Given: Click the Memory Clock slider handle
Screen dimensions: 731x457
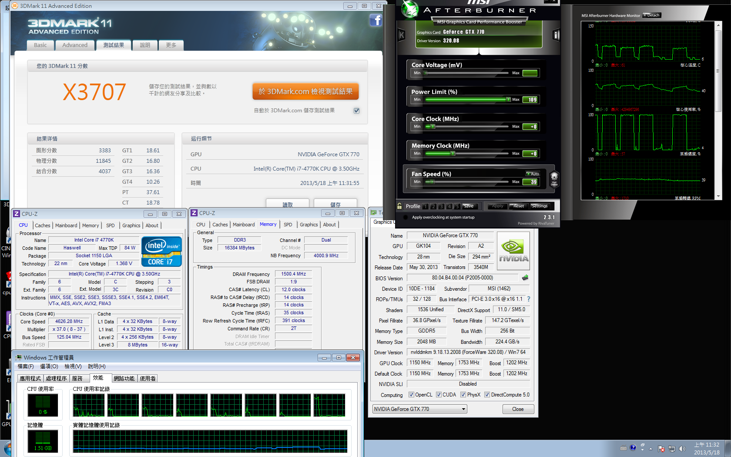Looking at the screenshot, I should [x=453, y=154].
